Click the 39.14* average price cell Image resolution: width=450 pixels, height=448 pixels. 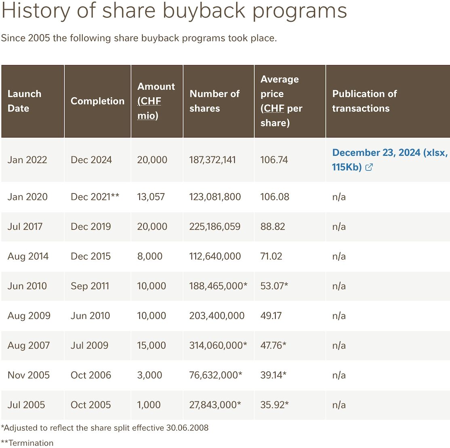(x=290, y=375)
